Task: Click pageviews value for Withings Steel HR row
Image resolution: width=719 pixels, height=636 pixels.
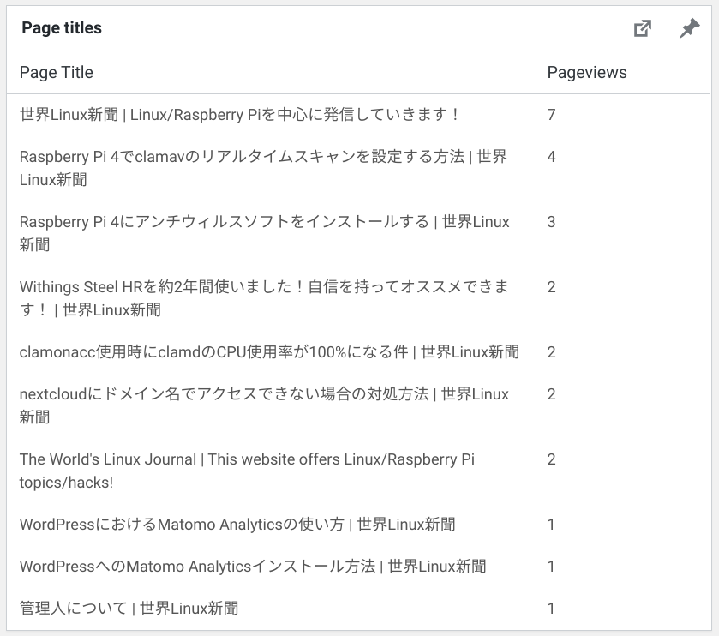Action: (x=551, y=287)
